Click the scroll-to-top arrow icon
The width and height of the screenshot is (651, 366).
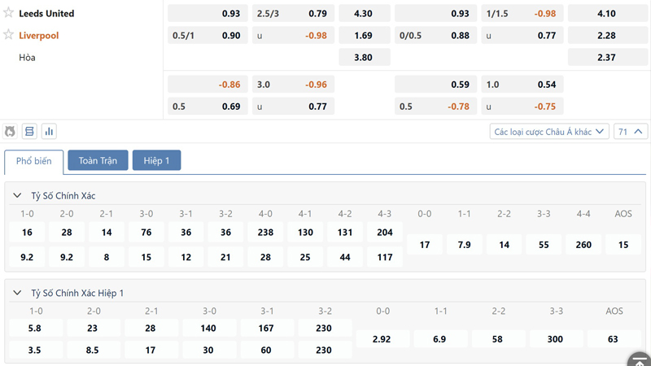[639, 359]
